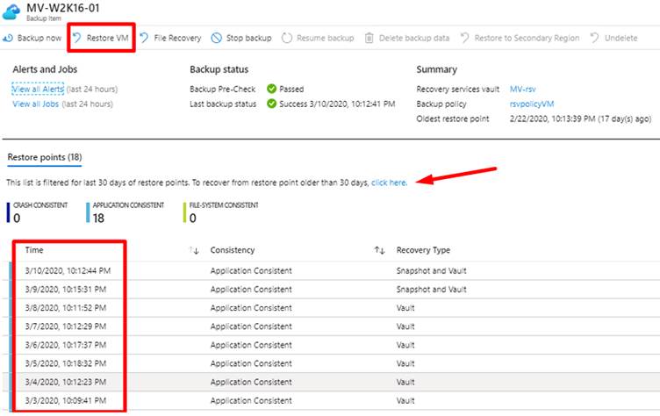Follow the 'click here' older restore points link
The height and width of the screenshot is (416, 660).
click(x=389, y=183)
